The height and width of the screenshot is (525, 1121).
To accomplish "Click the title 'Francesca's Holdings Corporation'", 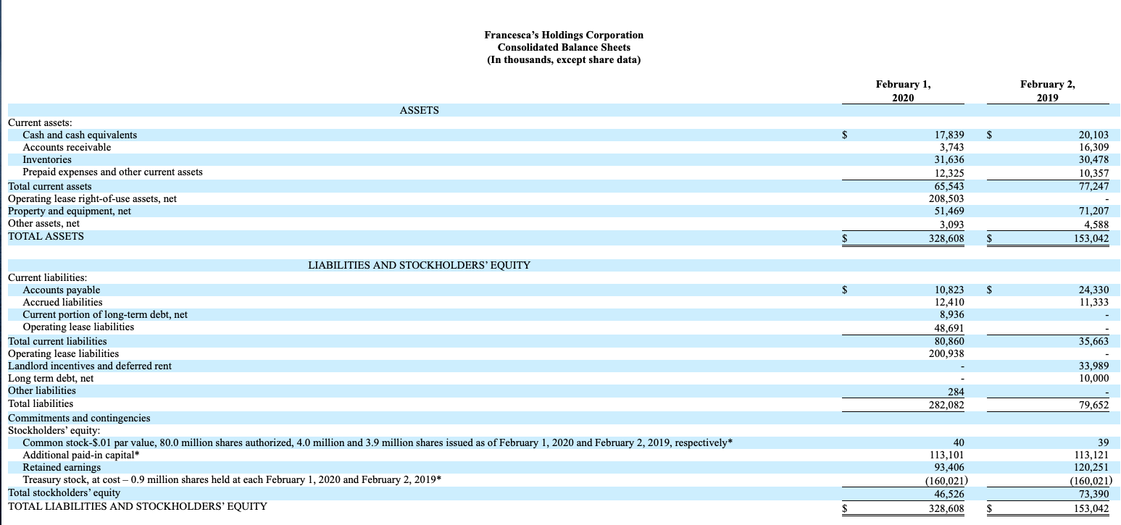I will pyautogui.click(x=564, y=35).
